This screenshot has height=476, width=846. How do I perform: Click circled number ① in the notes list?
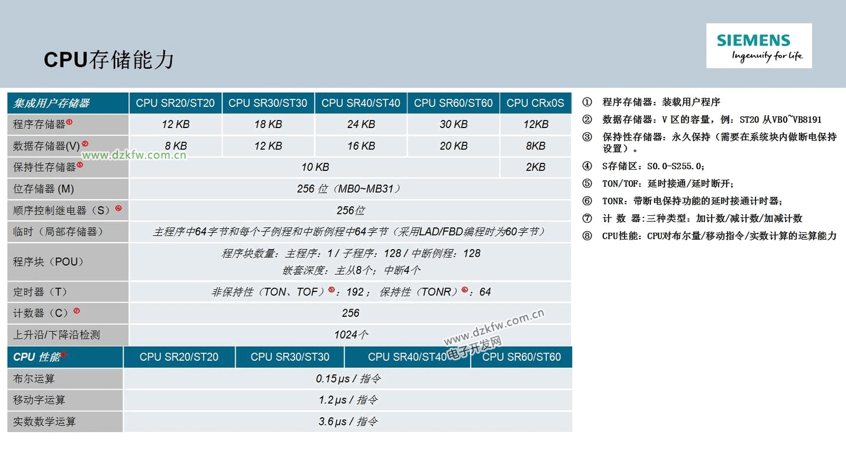click(x=587, y=102)
